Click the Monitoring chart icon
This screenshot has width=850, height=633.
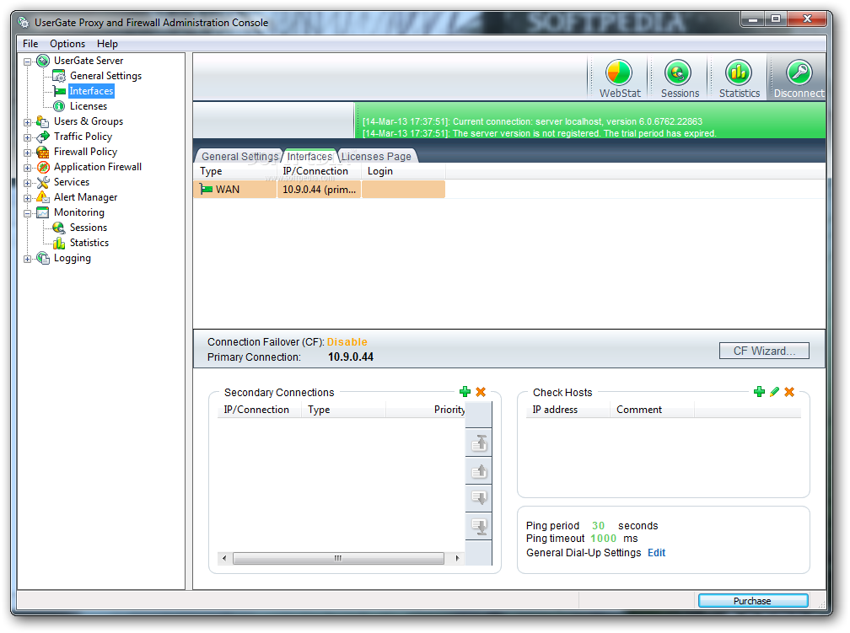pos(43,212)
